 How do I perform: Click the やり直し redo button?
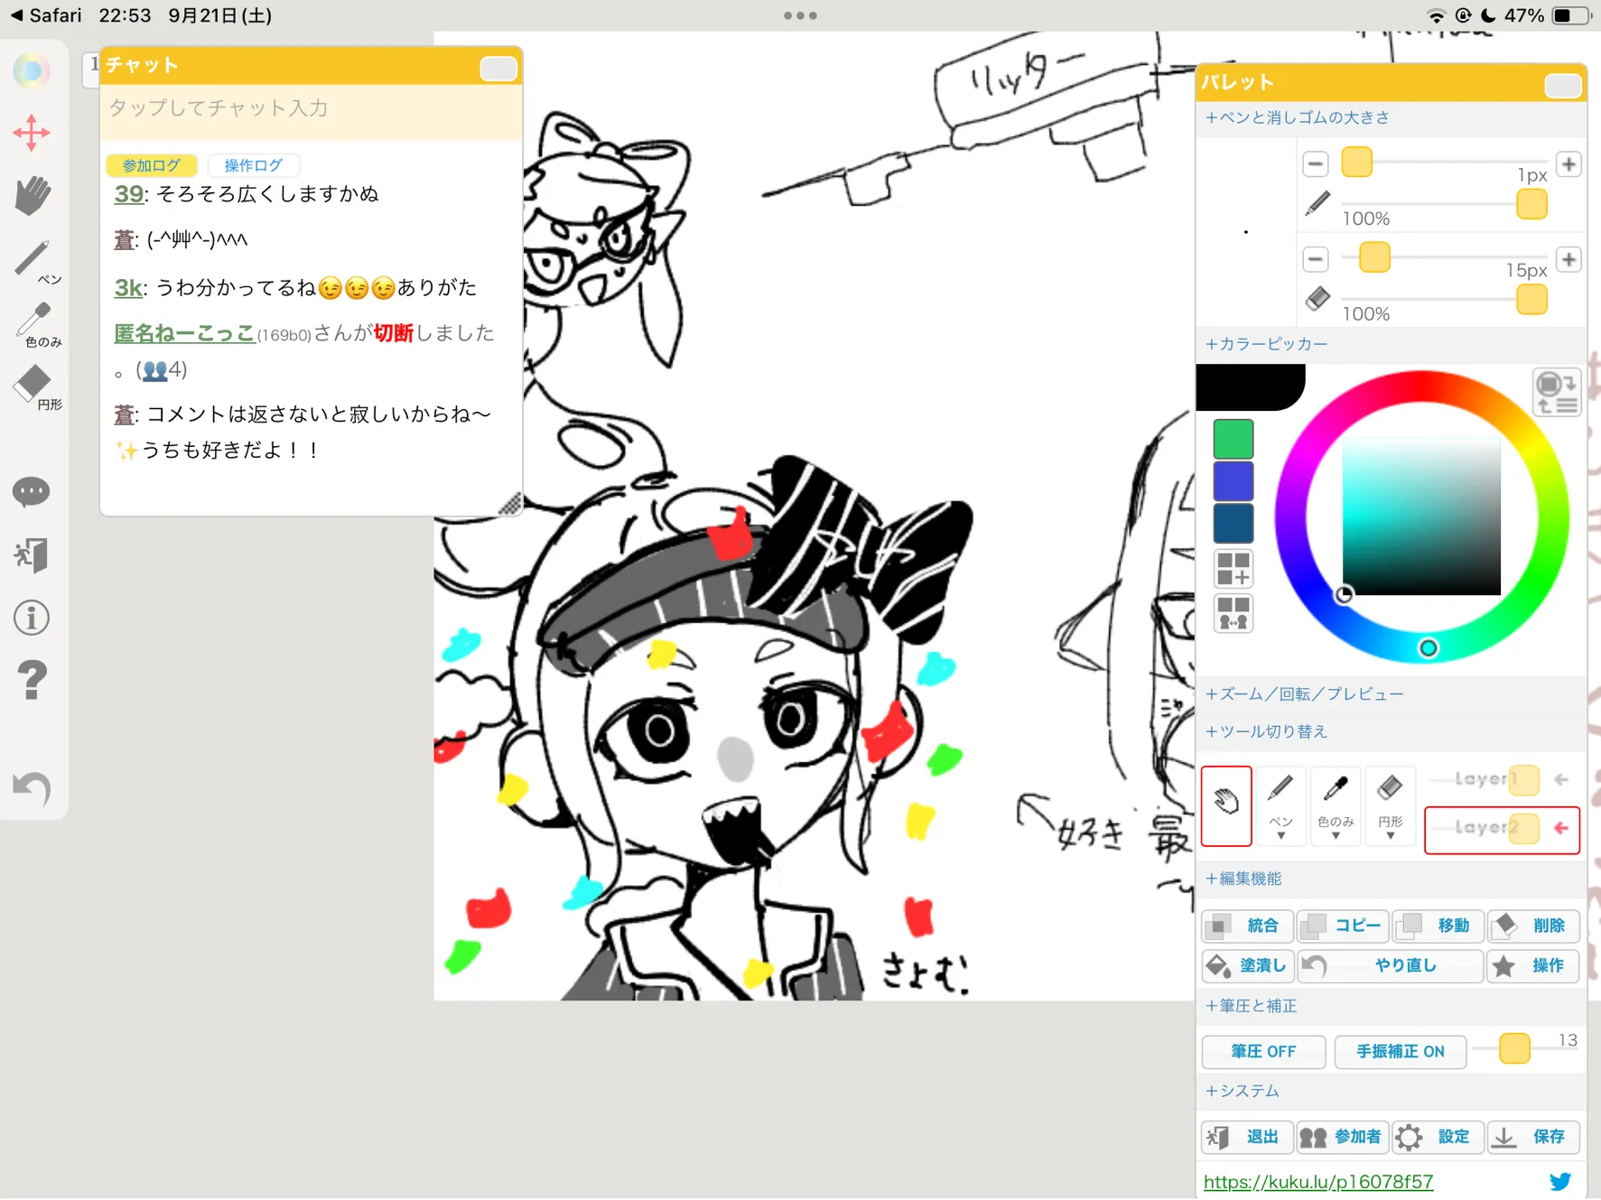(1391, 966)
